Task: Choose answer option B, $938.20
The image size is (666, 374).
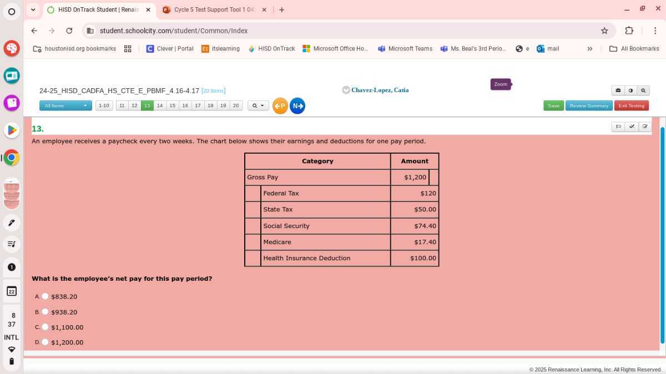Action: coord(46,312)
